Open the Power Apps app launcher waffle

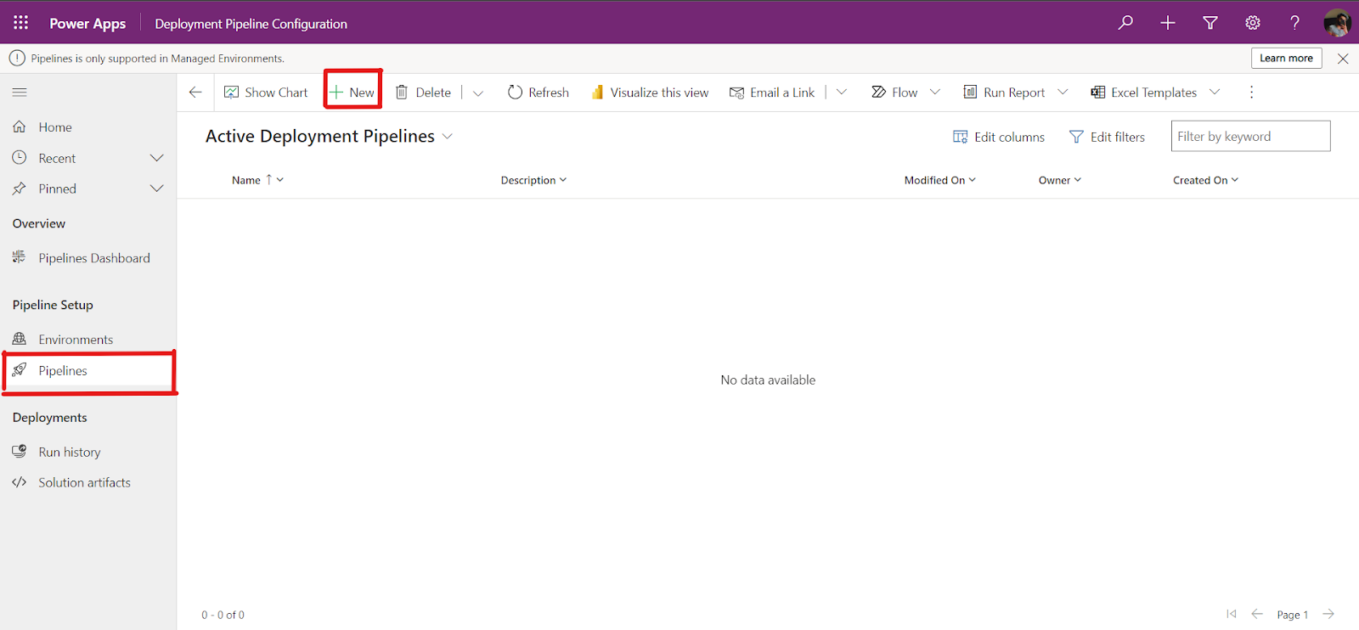click(x=21, y=23)
